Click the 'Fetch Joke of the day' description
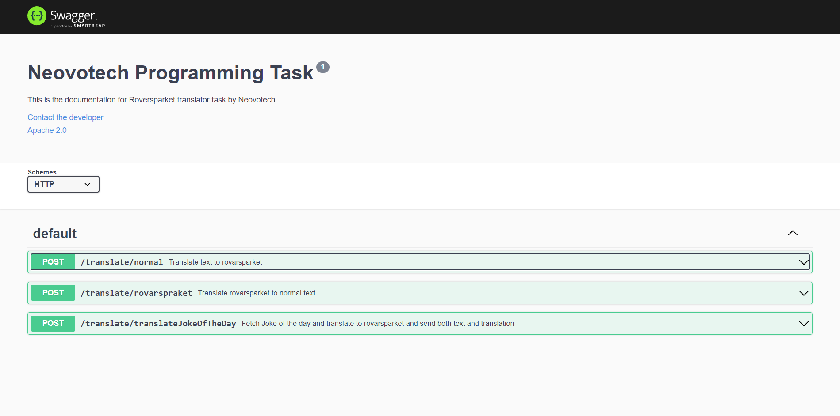 pyautogui.click(x=378, y=324)
